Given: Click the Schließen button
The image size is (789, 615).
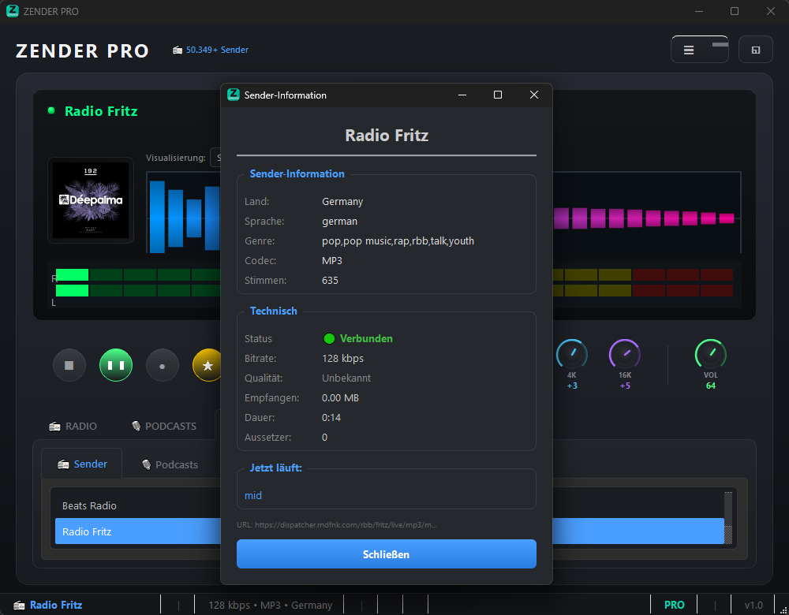Looking at the screenshot, I should tap(386, 554).
